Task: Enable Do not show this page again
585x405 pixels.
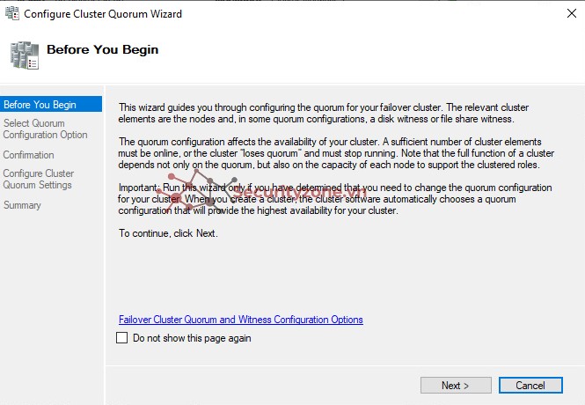Action: [122, 338]
